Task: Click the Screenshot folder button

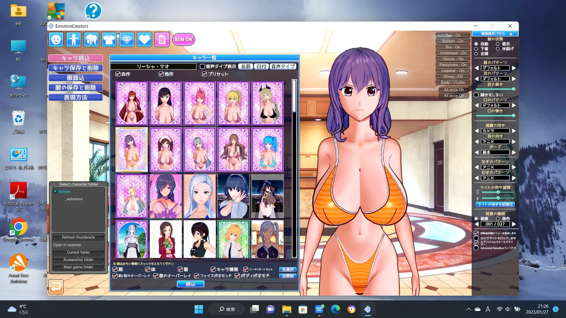Action: [x=79, y=260]
